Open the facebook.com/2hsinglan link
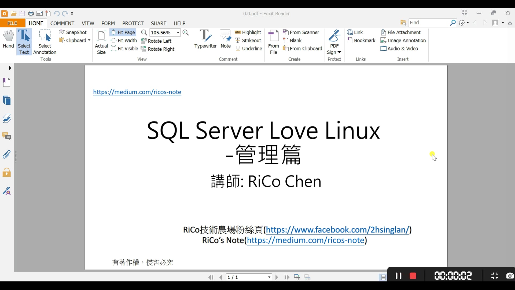Viewport: 515px width, 290px height. (337, 230)
